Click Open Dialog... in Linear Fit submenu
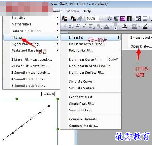152x146 pixels. coord(141,46)
